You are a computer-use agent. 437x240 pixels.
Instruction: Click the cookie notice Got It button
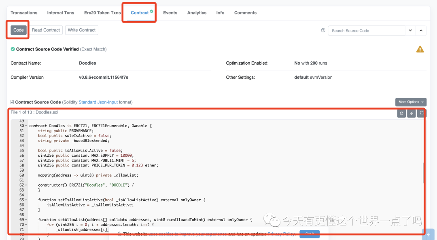(x=310, y=234)
